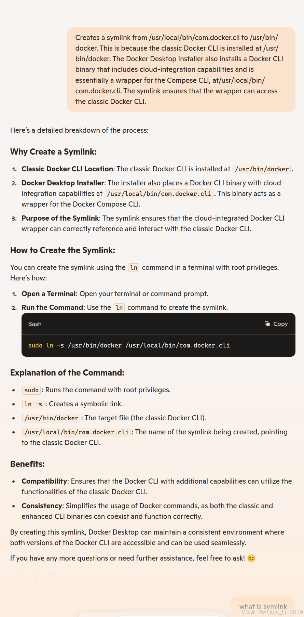Click the what is symlink suggestion chip

tap(263, 606)
